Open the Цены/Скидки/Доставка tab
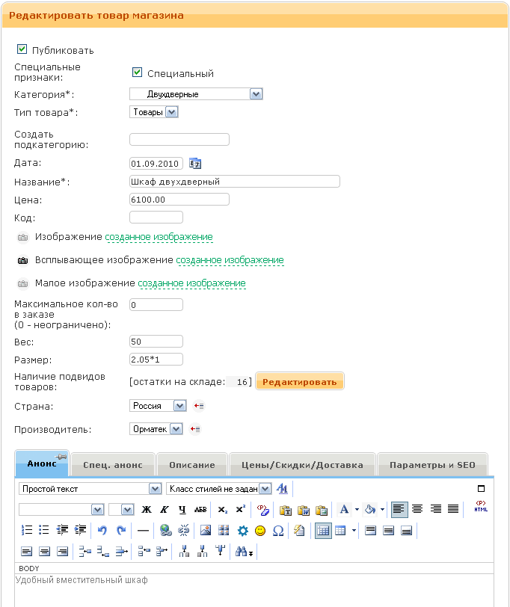 [x=301, y=465]
